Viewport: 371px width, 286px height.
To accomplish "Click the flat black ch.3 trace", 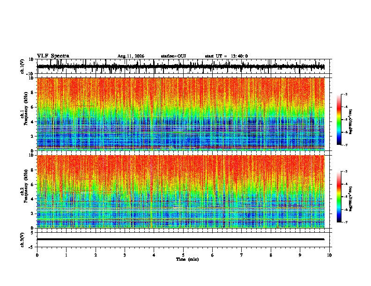I will (x=181, y=239).
